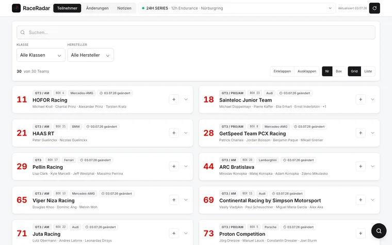Click GT3 / PRO/AM tag on Sainteloc
Image resolution: width=392 pixels, height=245 pixels.
pos(233,93)
